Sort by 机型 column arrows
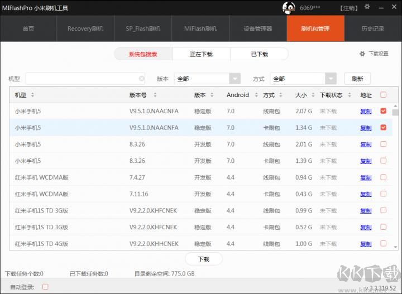Viewport: 402px width, 294px height. click(x=32, y=95)
